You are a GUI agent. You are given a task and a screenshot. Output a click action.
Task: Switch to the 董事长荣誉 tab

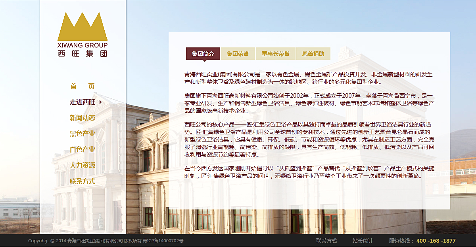click(x=276, y=54)
